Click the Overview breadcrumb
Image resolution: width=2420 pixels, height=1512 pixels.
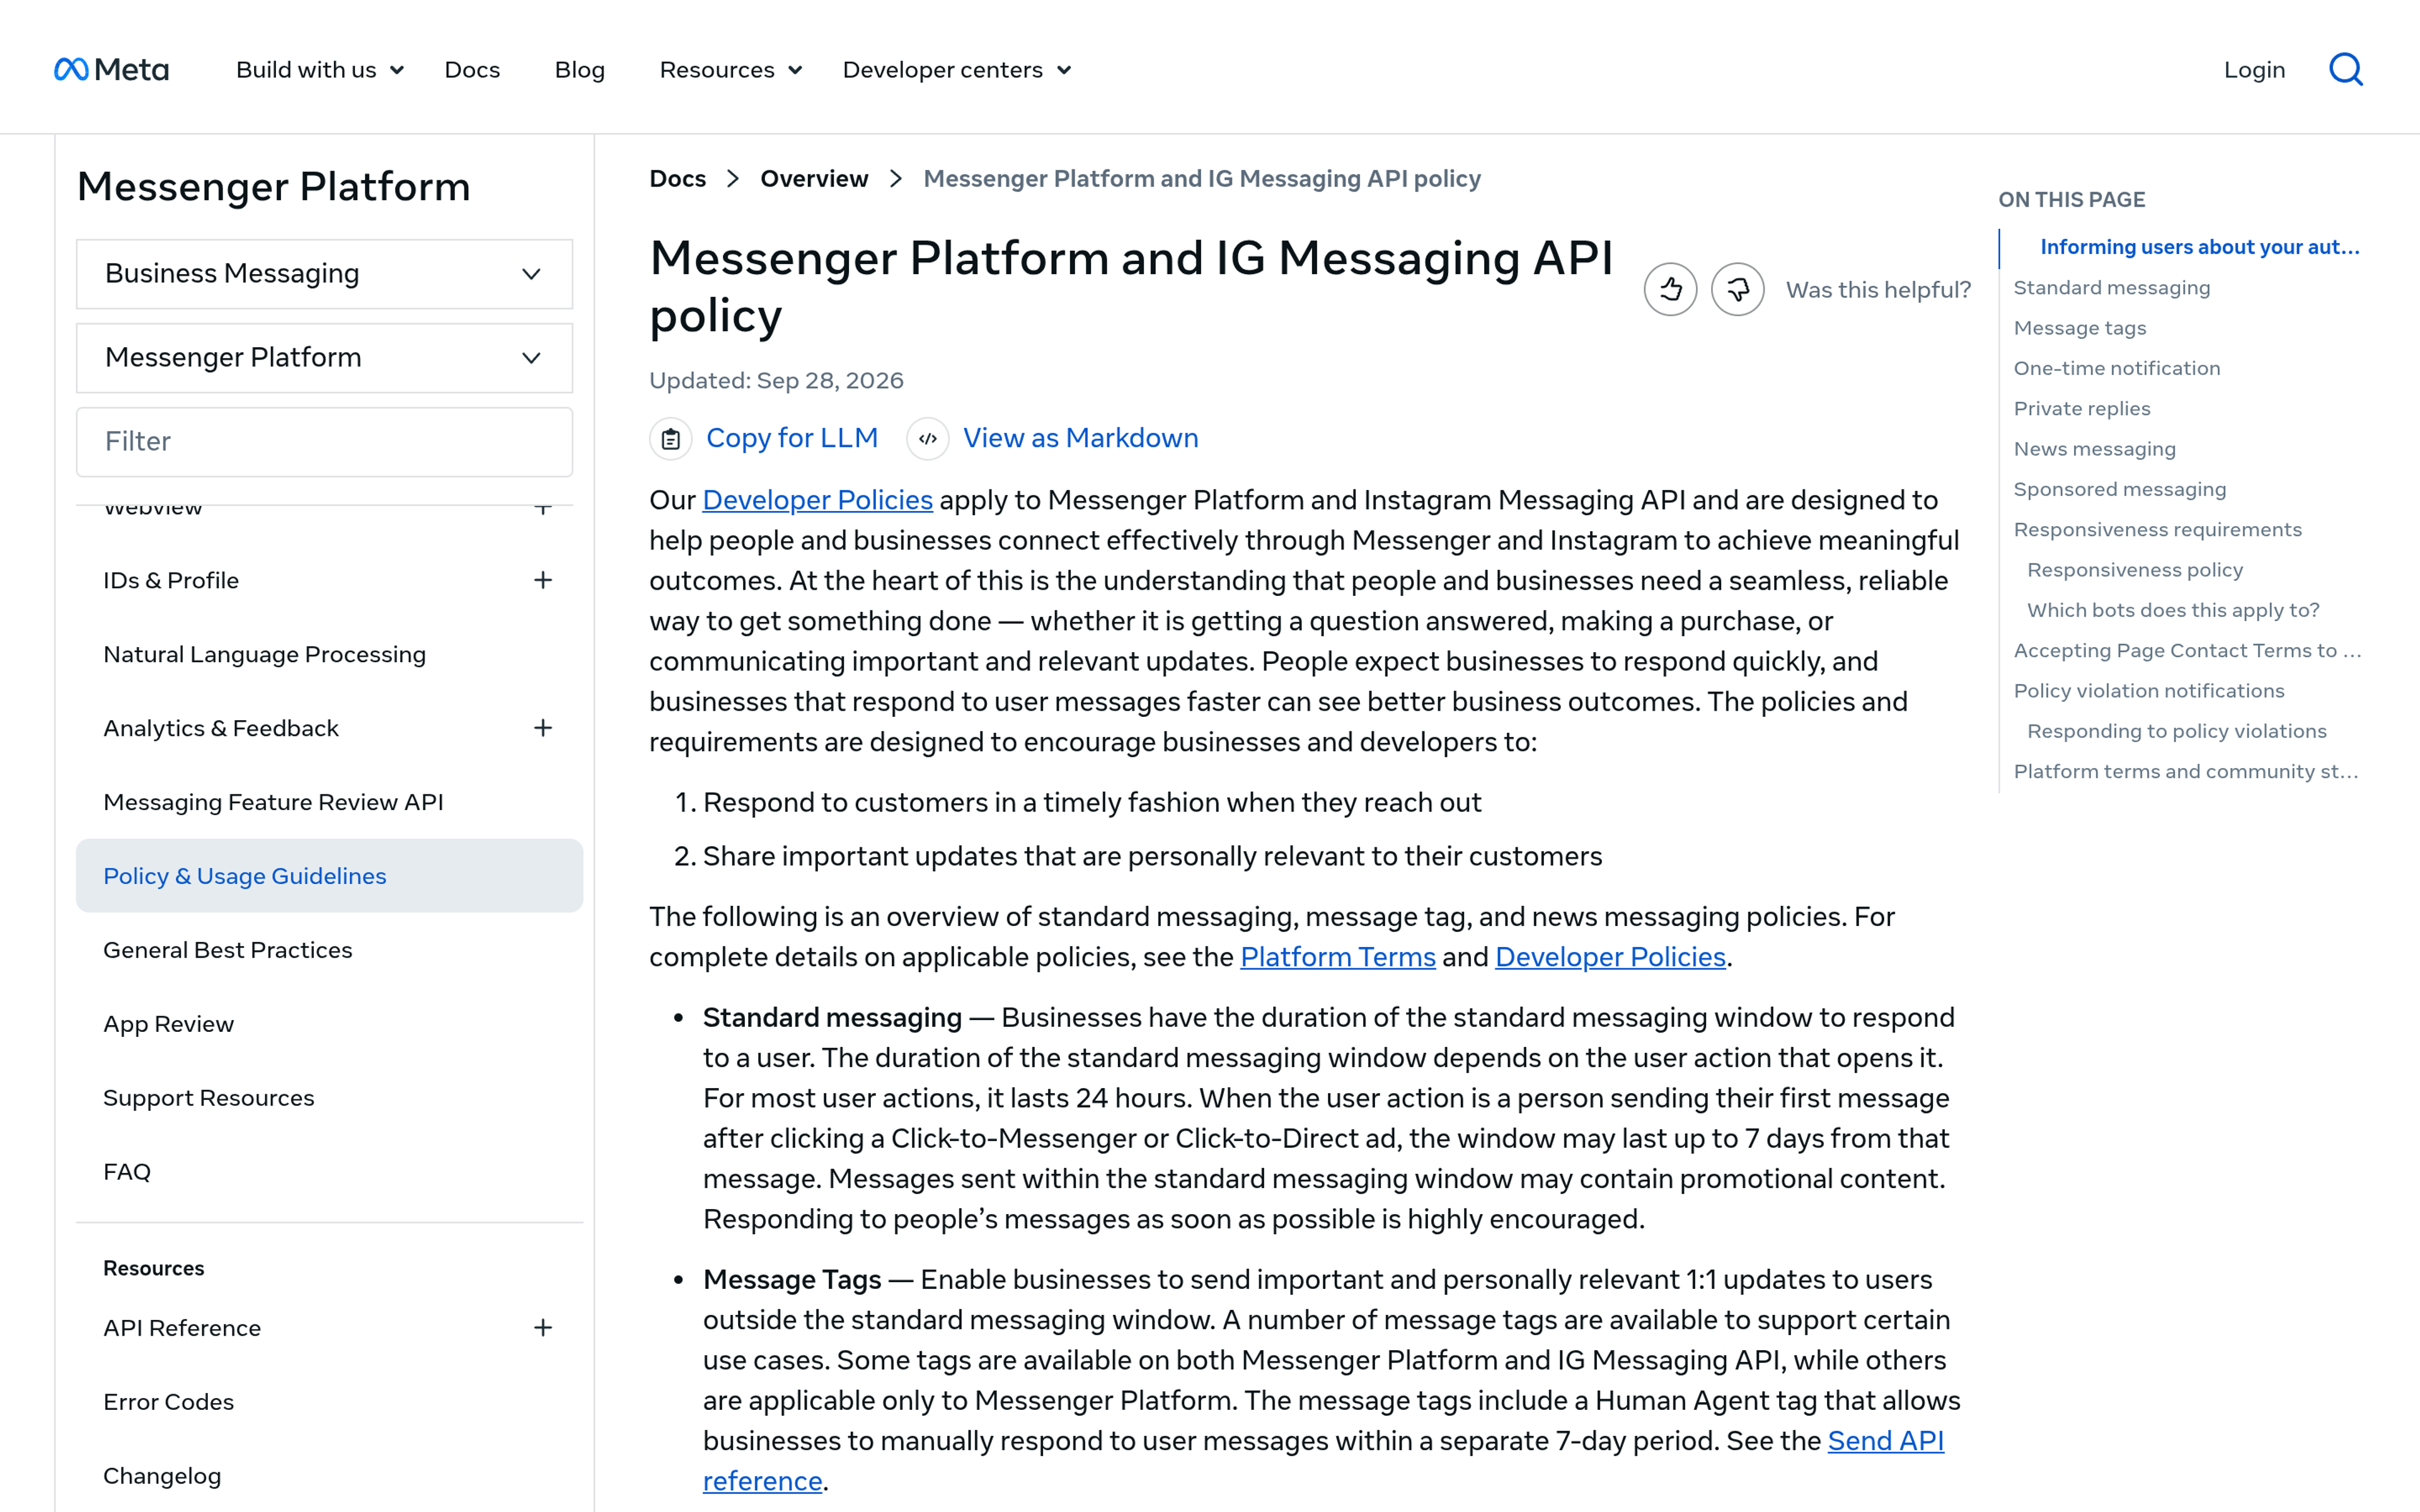(814, 179)
